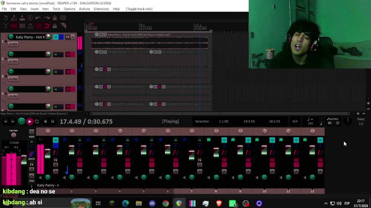Viewport: 371px width, 208px height.
Task: Open the Edit menu
Action: 13,9
